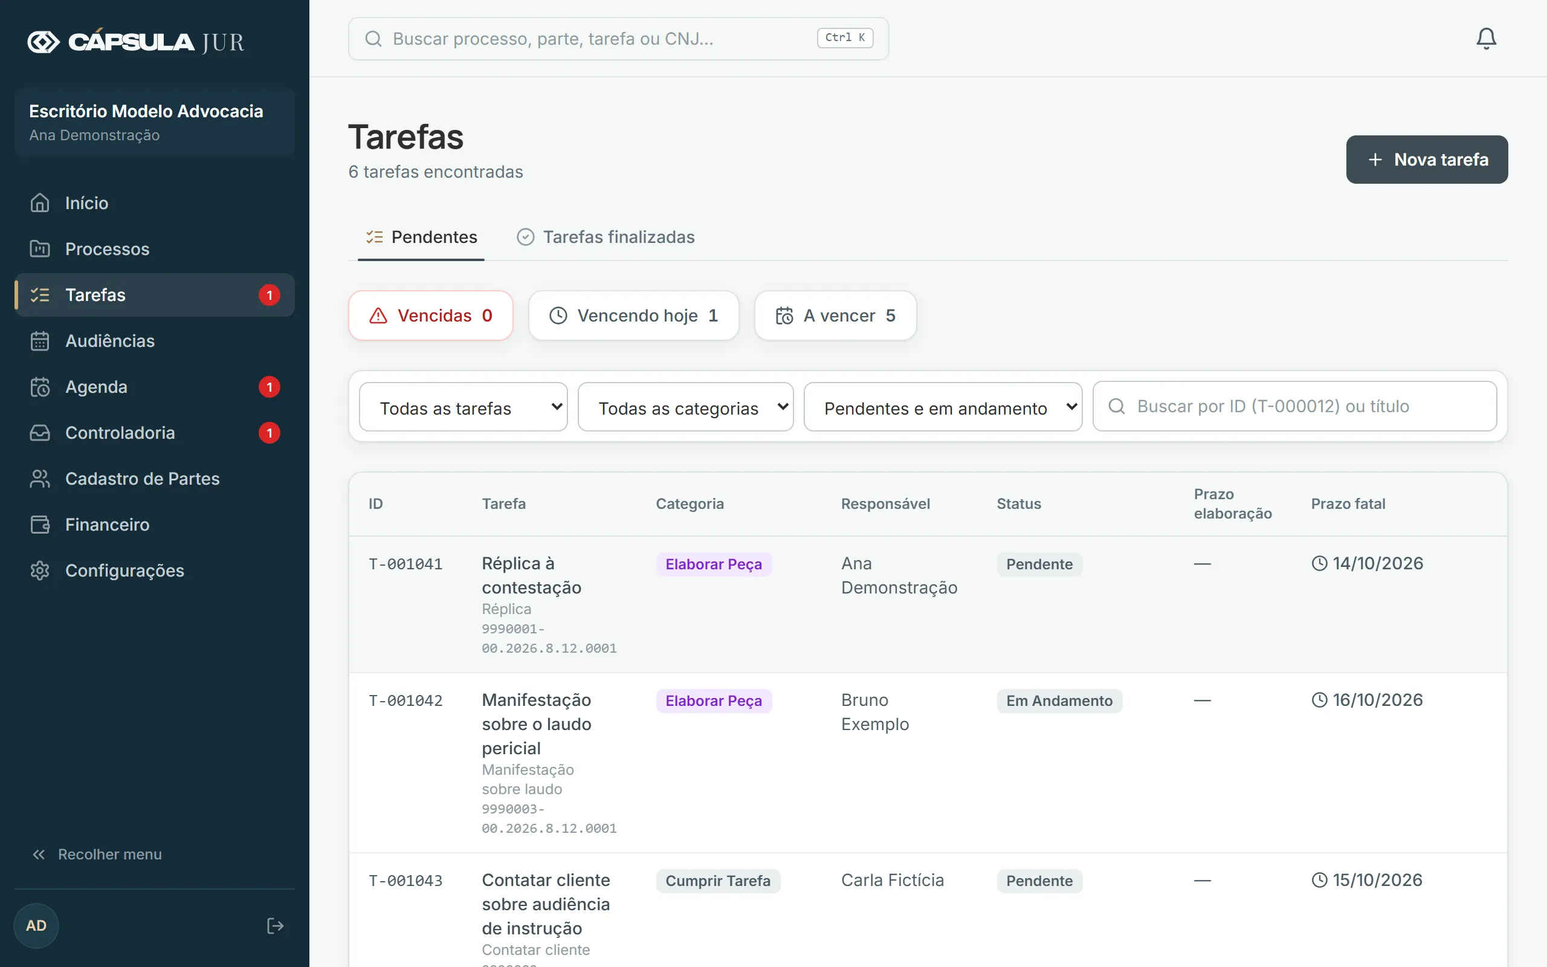Screen dimensions: 1547x967
Task: Click task ID T-001043
Action: pyautogui.click(x=405, y=881)
